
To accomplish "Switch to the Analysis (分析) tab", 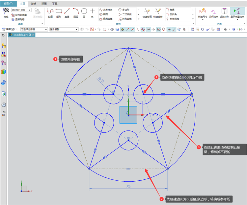I will pyautogui.click(x=33, y=4).
